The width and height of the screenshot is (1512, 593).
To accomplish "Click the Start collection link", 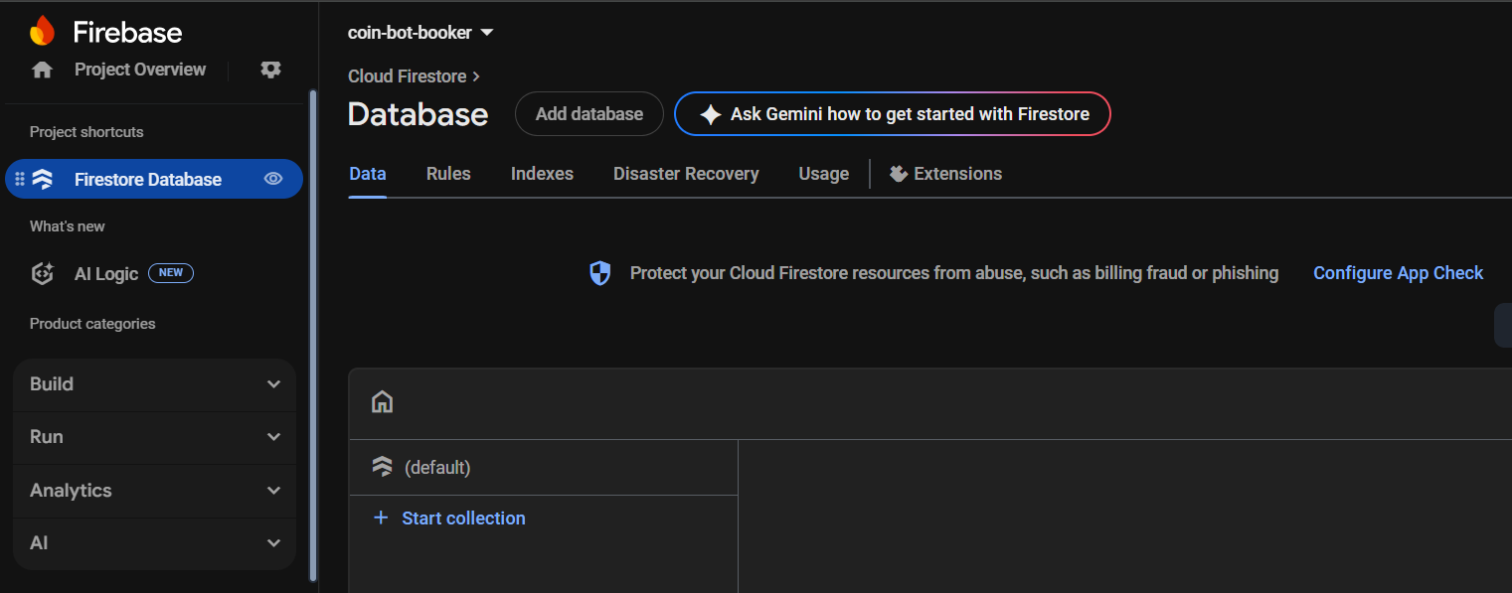I will 463,518.
